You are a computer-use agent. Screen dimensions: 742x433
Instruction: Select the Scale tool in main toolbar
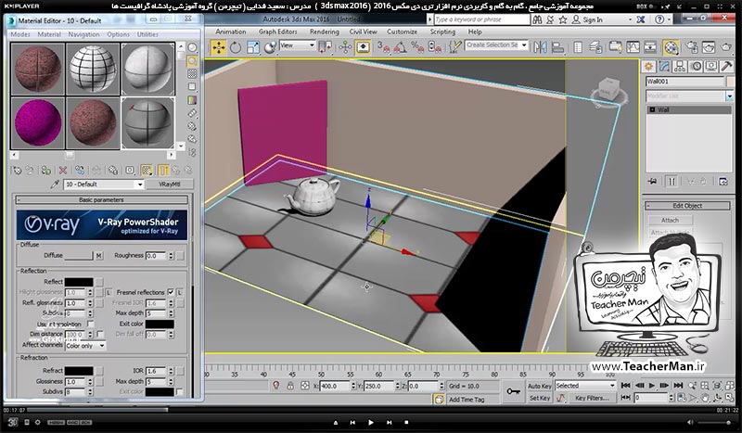253,48
